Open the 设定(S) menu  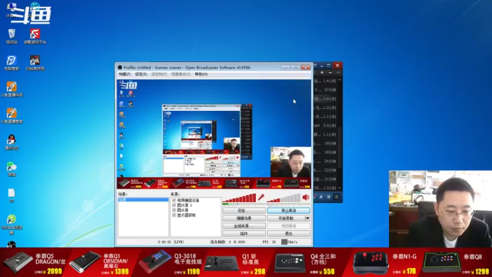[141, 74]
